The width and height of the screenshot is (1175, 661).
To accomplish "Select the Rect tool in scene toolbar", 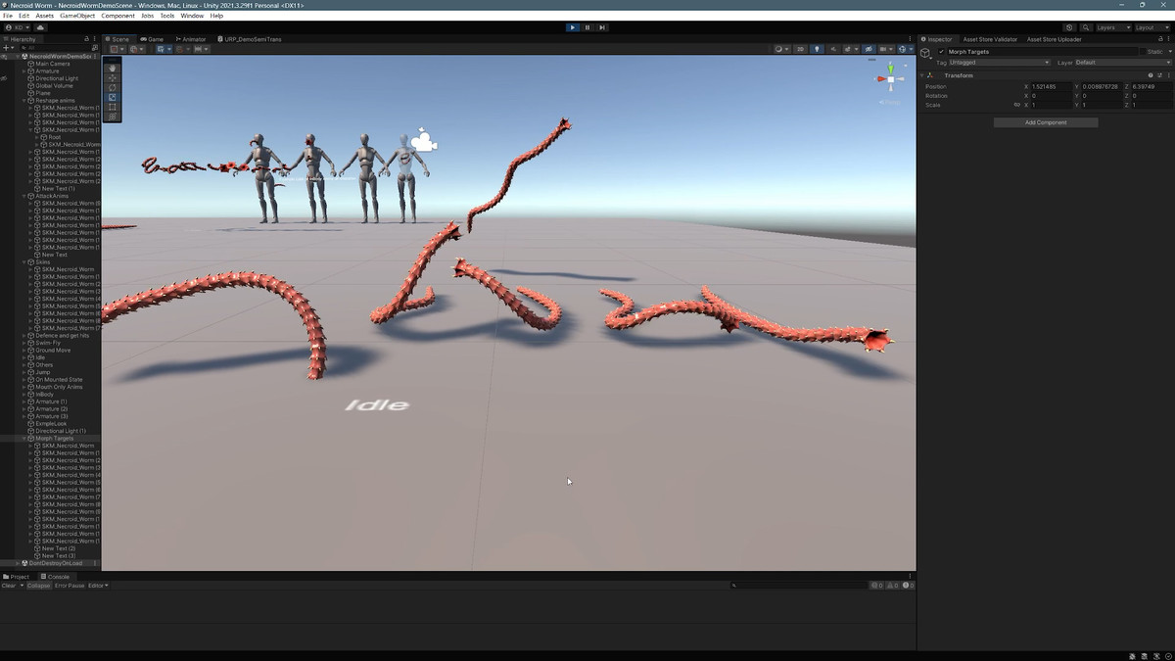I will tap(113, 107).
